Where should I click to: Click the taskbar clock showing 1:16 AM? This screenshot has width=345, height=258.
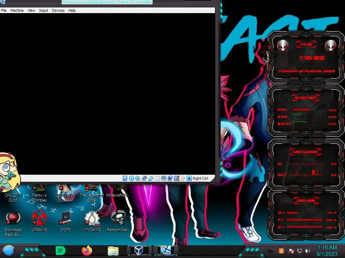click(327, 251)
